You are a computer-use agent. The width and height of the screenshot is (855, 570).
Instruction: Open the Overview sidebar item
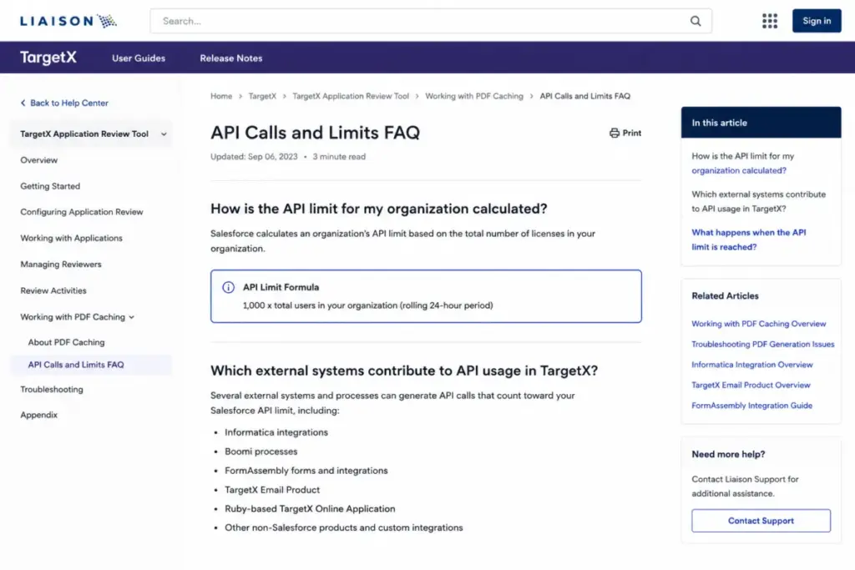(x=38, y=160)
